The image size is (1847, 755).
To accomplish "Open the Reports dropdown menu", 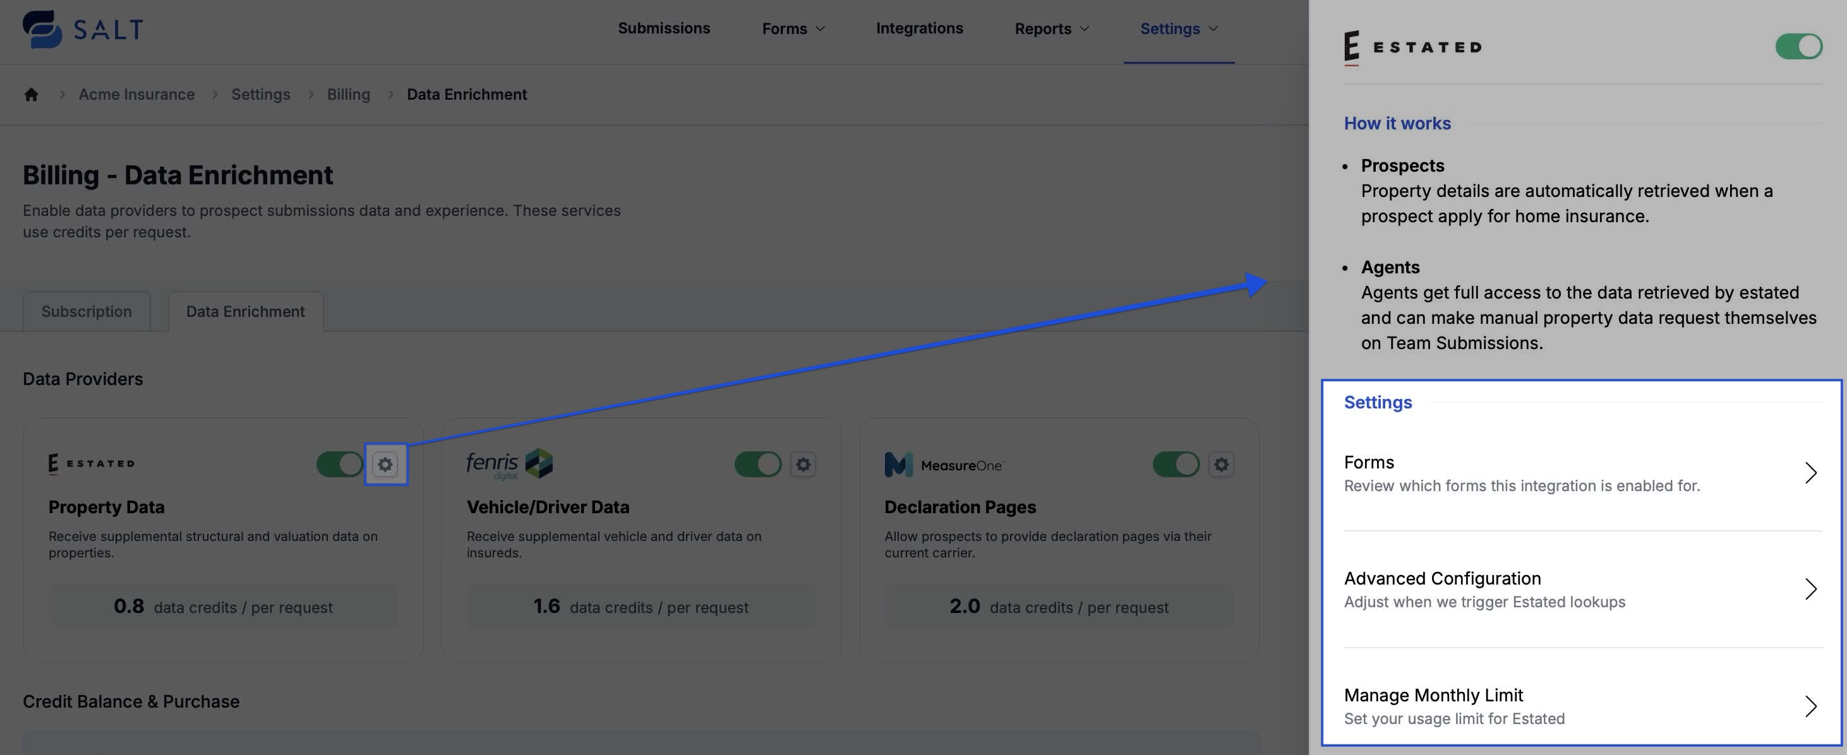I will (1051, 28).
